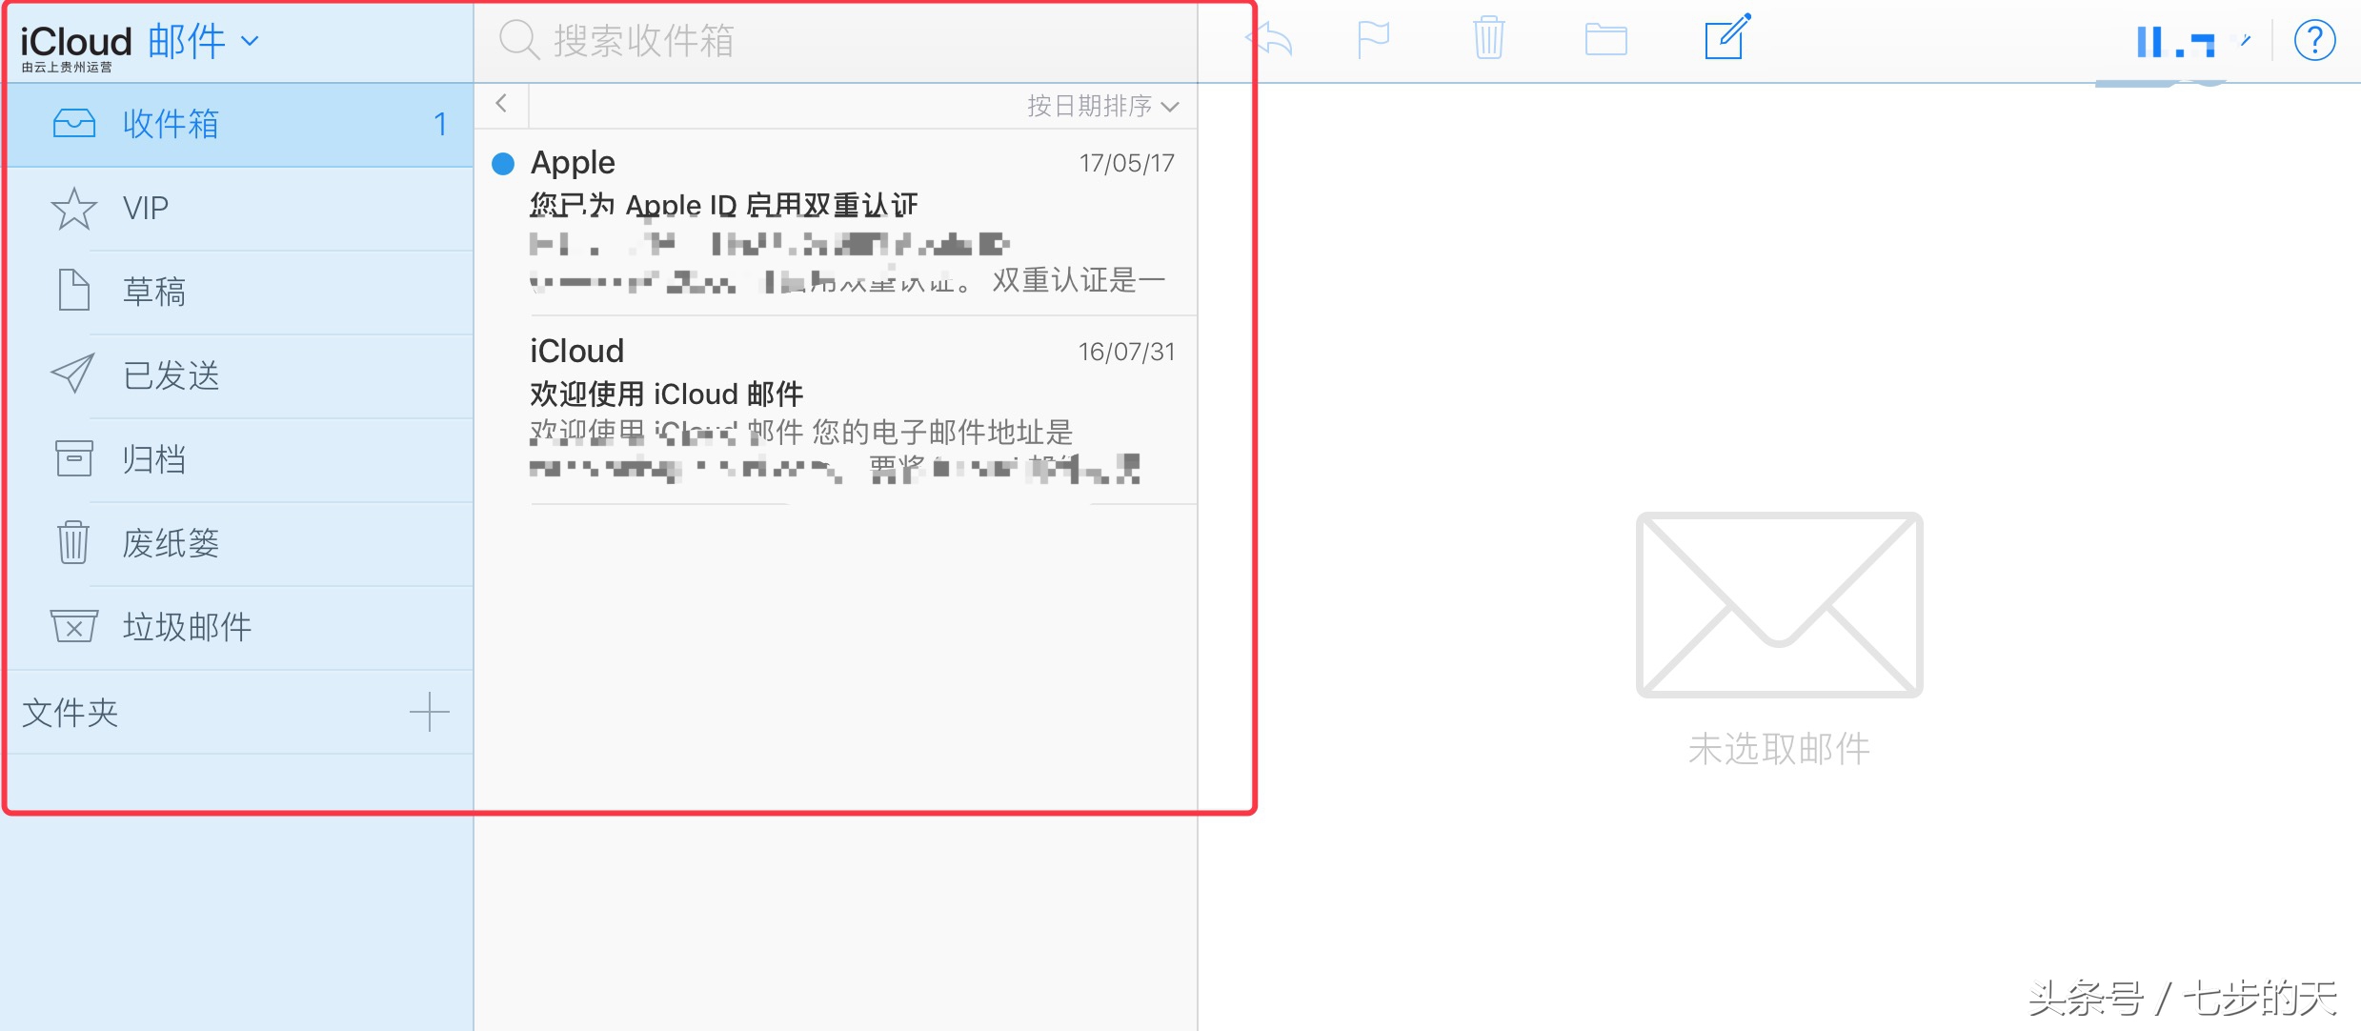Click the compose new email icon
Image resolution: width=2361 pixels, height=1031 pixels.
coord(1728,41)
